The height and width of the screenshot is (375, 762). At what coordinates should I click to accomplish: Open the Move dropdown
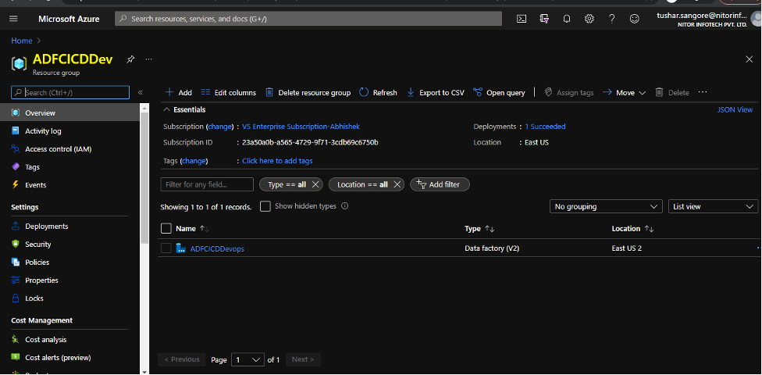tap(624, 92)
